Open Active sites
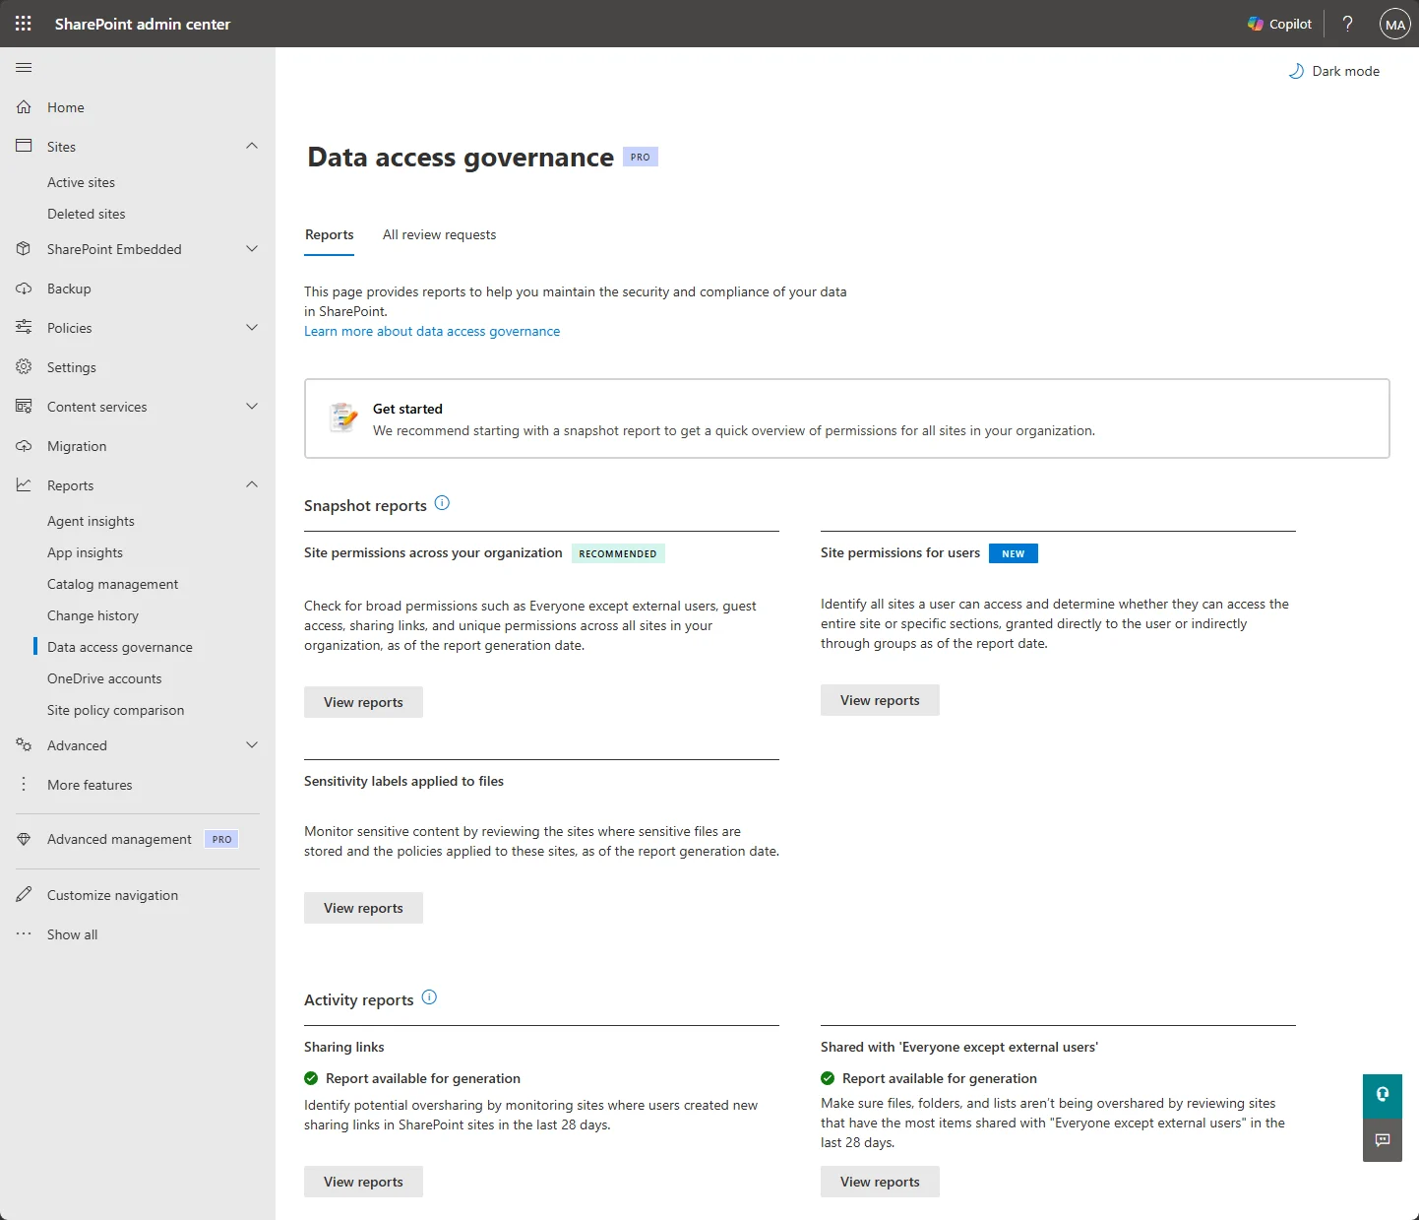 point(81,182)
